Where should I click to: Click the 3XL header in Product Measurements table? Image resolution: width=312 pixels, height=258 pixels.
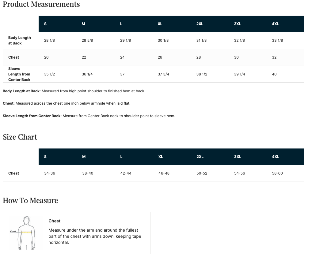click(238, 24)
